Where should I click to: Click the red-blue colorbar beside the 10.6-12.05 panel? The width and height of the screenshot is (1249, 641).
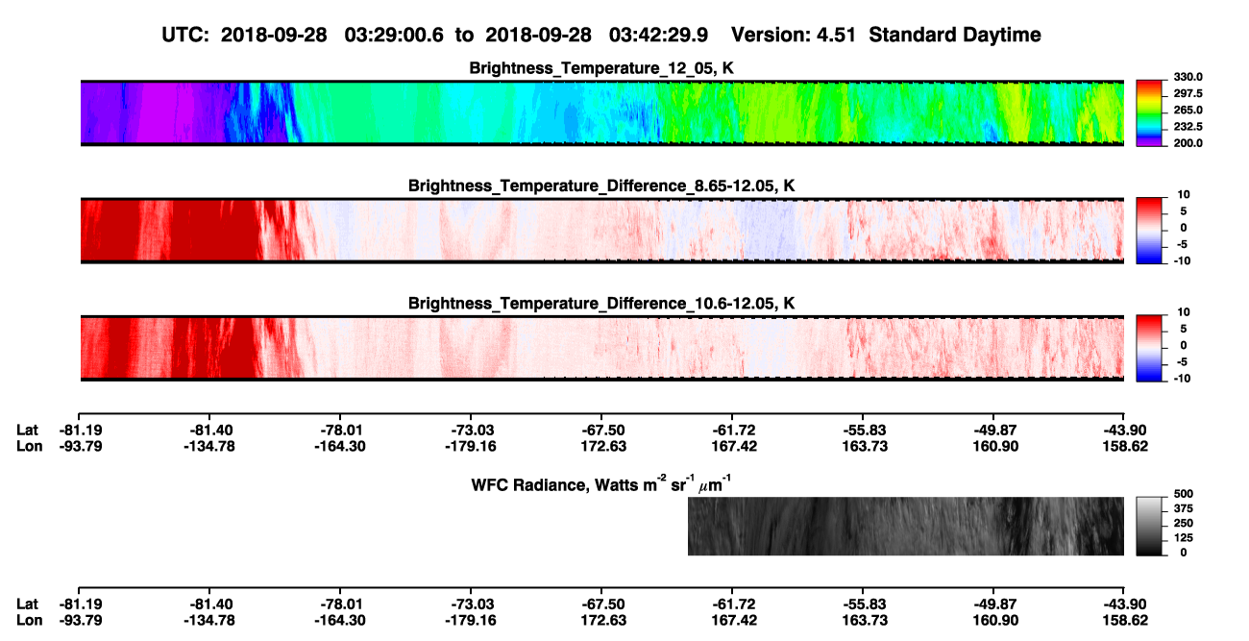tap(1151, 347)
